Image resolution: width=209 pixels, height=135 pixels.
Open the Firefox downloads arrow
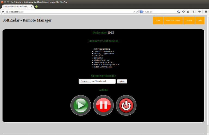[194, 12]
